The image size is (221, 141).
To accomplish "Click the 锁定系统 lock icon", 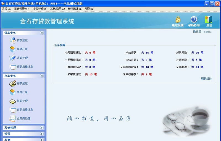I will 178,19.
